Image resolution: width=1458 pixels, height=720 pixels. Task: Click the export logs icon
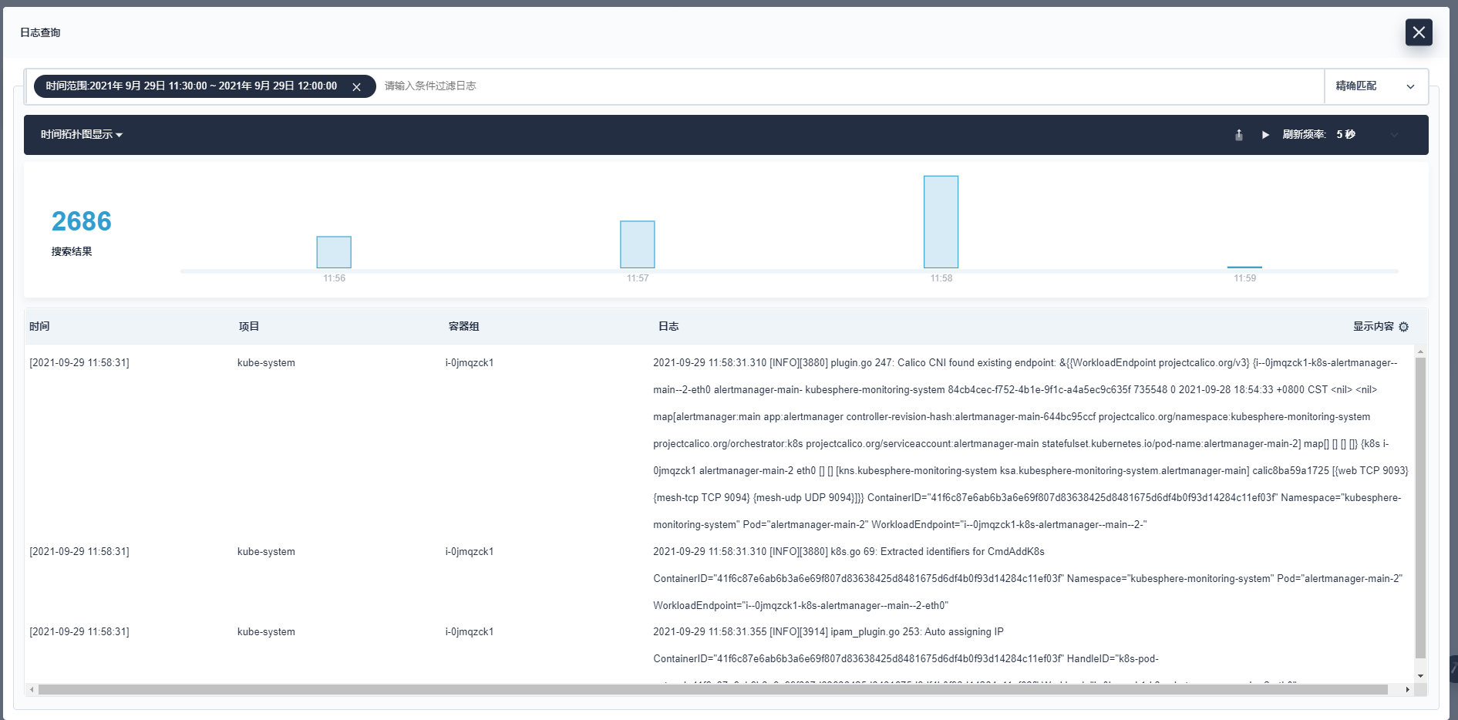pyautogui.click(x=1238, y=135)
